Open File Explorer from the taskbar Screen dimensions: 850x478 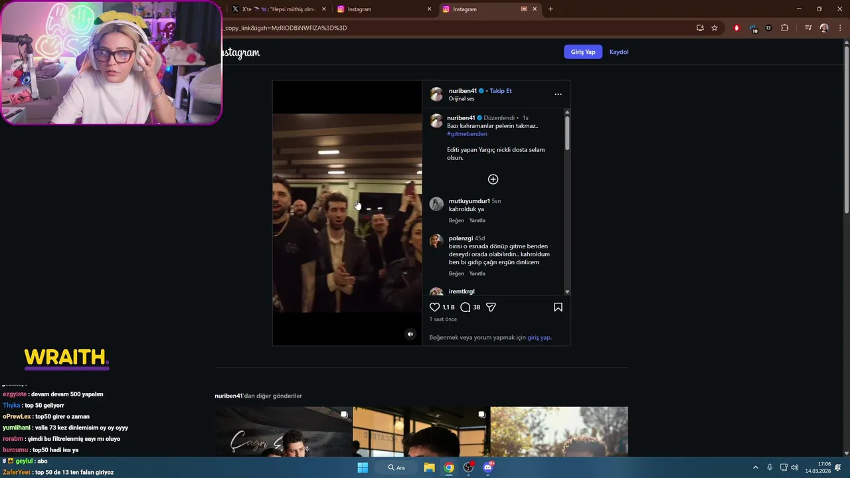tap(429, 467)
